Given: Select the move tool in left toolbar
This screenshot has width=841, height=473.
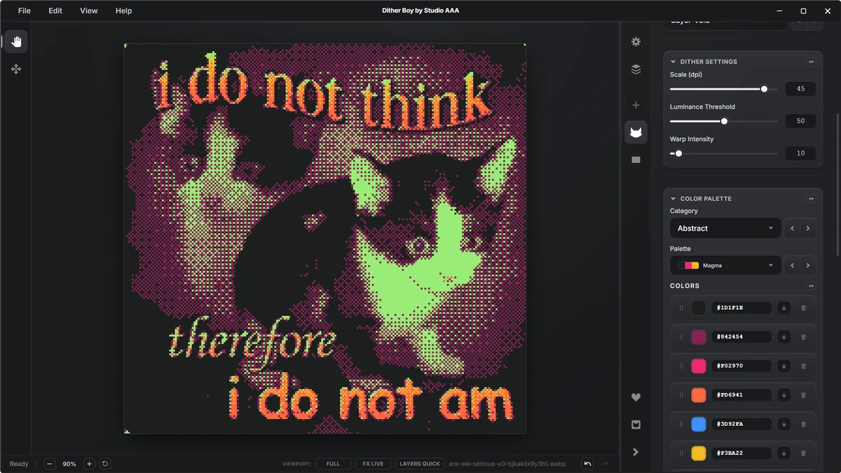Looking at the screenshot, I should [x=16, y=69].
